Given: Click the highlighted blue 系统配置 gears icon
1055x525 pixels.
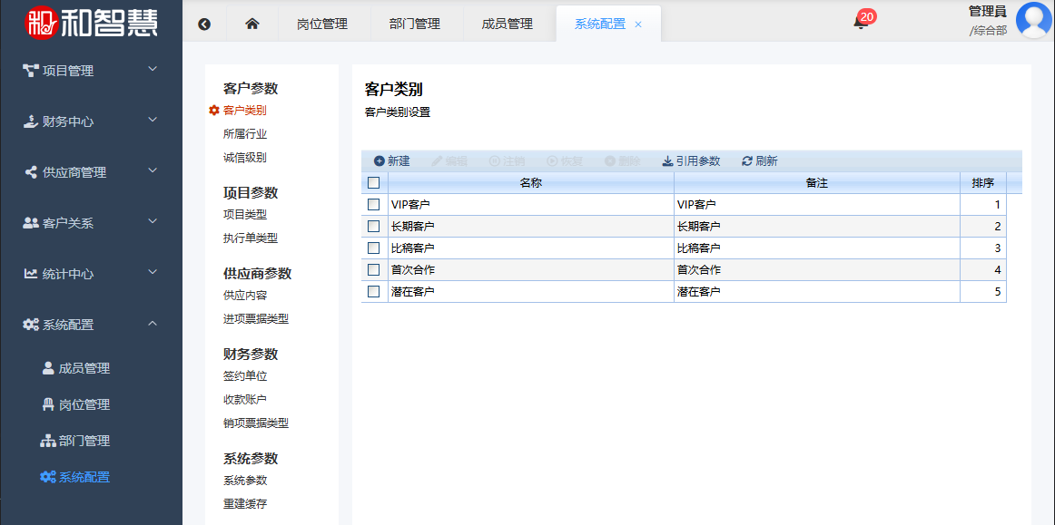Looking at the screenshot, I should pos(48,477).
